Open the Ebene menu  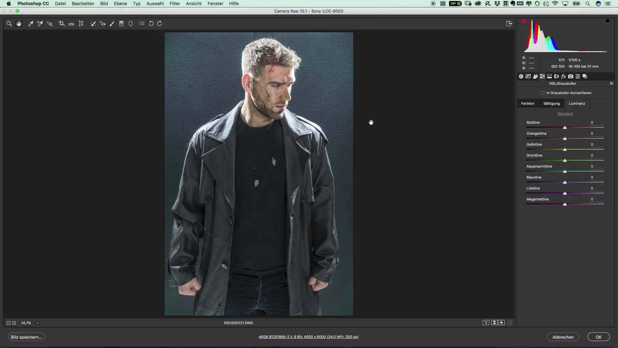120,4
